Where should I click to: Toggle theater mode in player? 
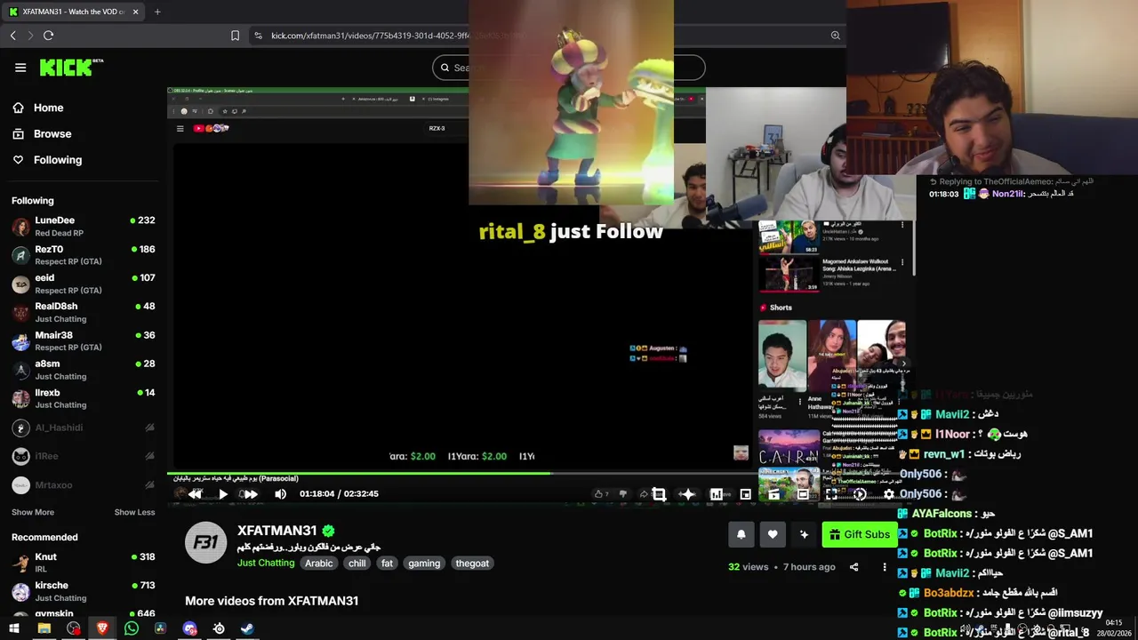803,494
